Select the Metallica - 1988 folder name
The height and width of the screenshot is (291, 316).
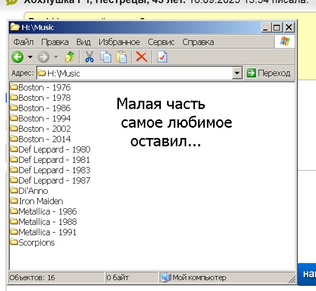[48, 222]
